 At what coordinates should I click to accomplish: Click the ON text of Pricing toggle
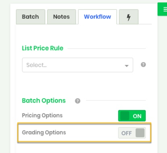point(137,116)
